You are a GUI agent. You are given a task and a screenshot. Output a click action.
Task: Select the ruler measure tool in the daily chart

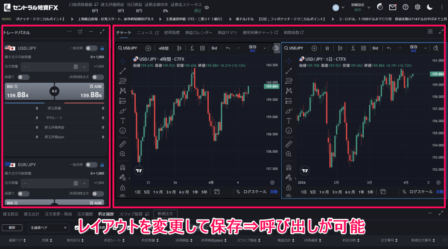(289, 144)
